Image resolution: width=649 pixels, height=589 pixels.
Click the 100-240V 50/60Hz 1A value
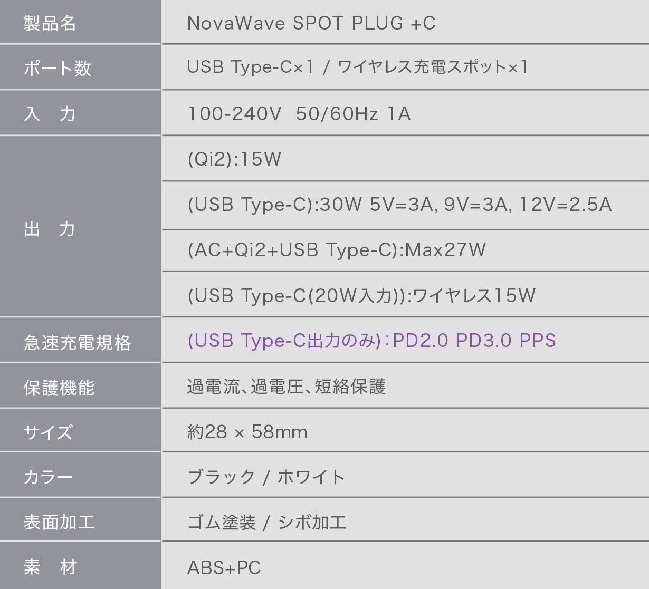click(299, 114)
